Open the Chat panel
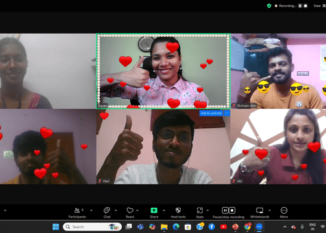The width and height of the screenshot is (326, 233). [x=107, y=213]
